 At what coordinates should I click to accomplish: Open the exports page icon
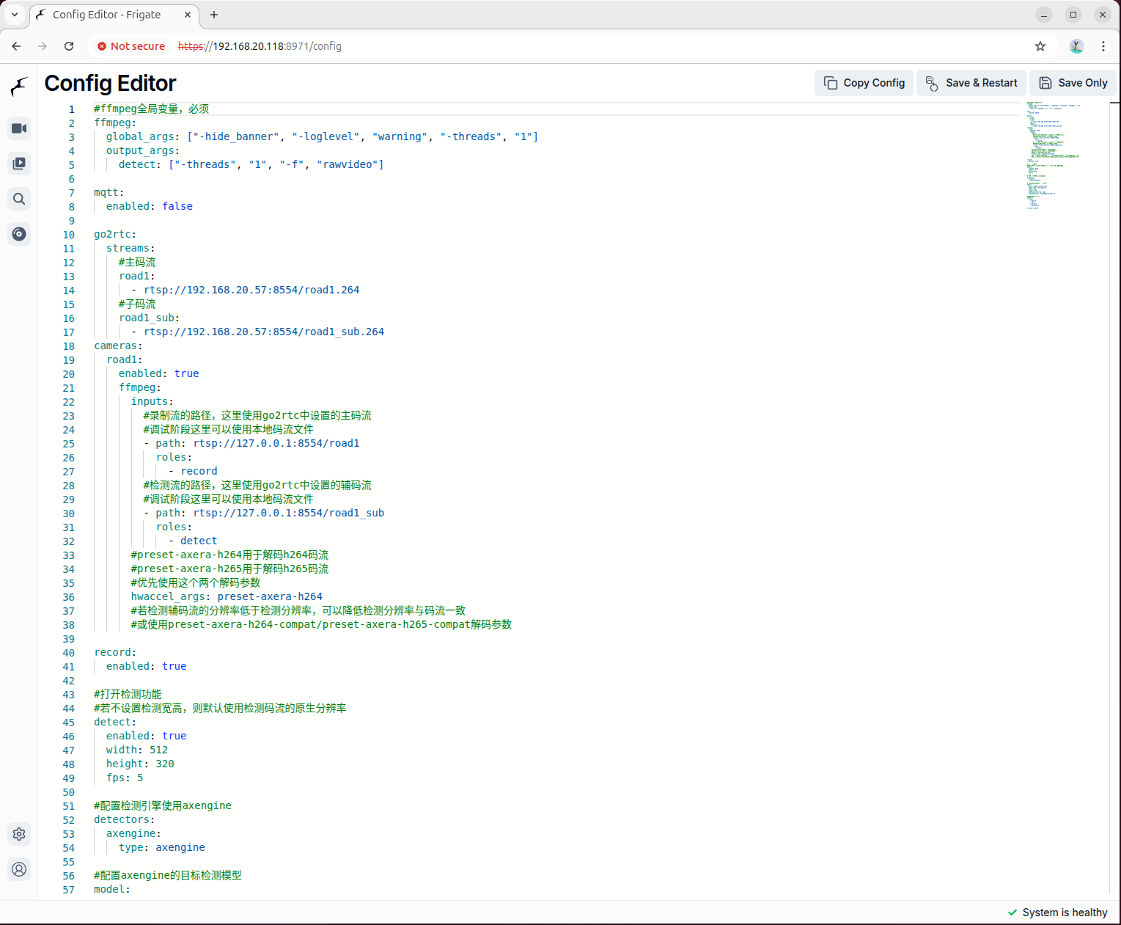click(19, 234)
